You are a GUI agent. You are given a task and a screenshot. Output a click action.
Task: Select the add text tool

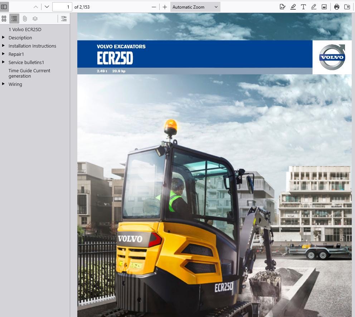pyautogui.click(x=303, y=7)
